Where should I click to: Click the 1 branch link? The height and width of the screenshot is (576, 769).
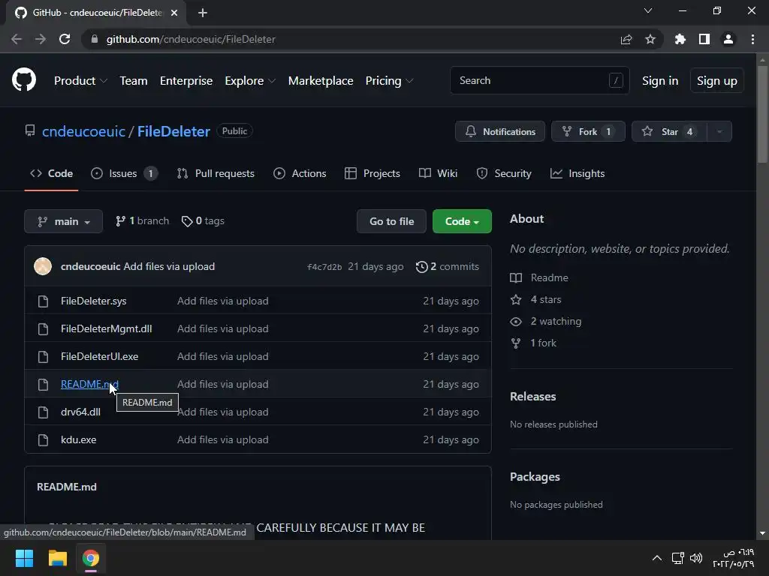(142, 221)
